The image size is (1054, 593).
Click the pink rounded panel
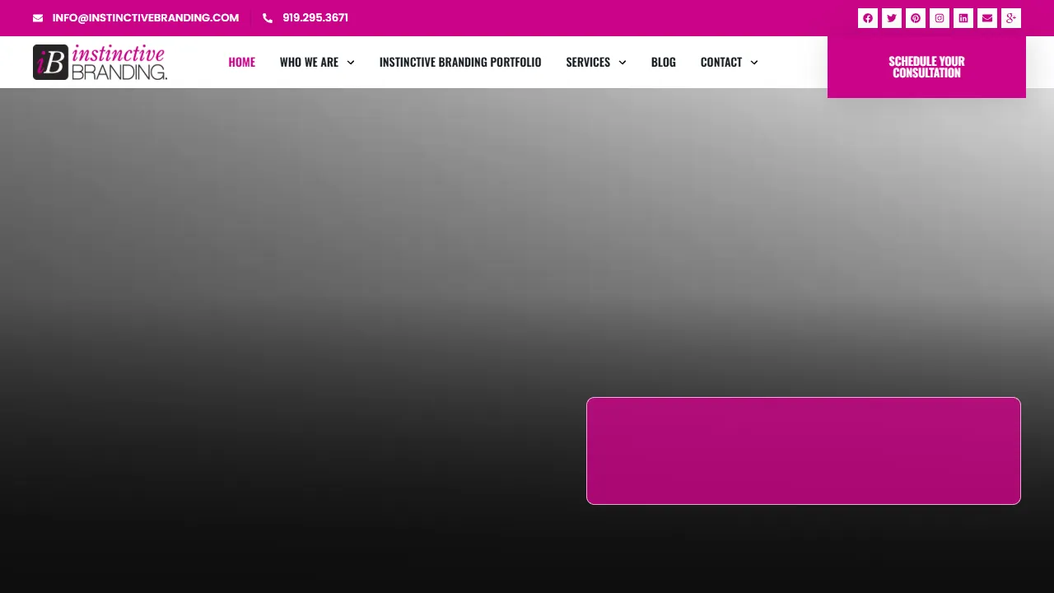pos(803,451)
